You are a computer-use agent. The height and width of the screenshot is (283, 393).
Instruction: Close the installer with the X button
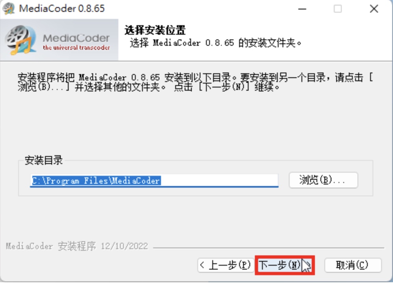pos(374,9)
